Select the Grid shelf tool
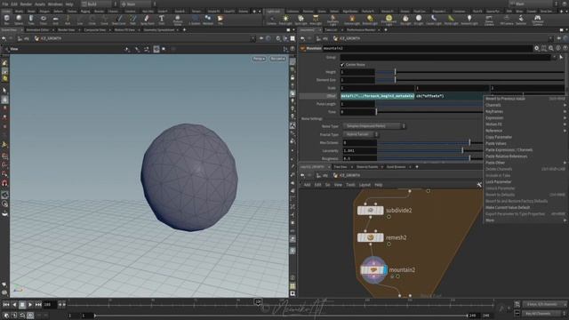 55,20
